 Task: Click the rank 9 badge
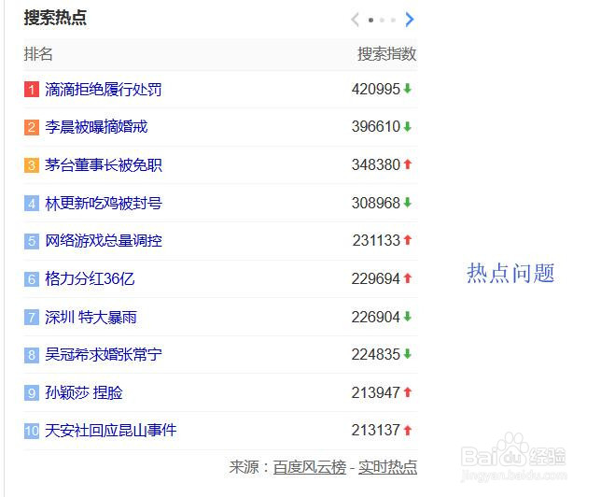[x=32, y=392]
